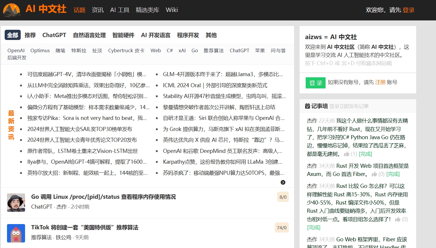Open news 独家专访Pika Sora
The image size is (436, 248).
[x=87, y=118]
